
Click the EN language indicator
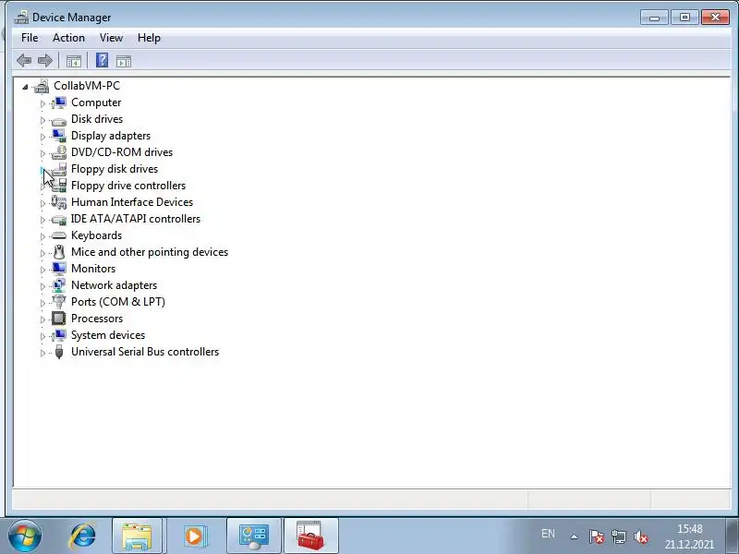point(548,534)
